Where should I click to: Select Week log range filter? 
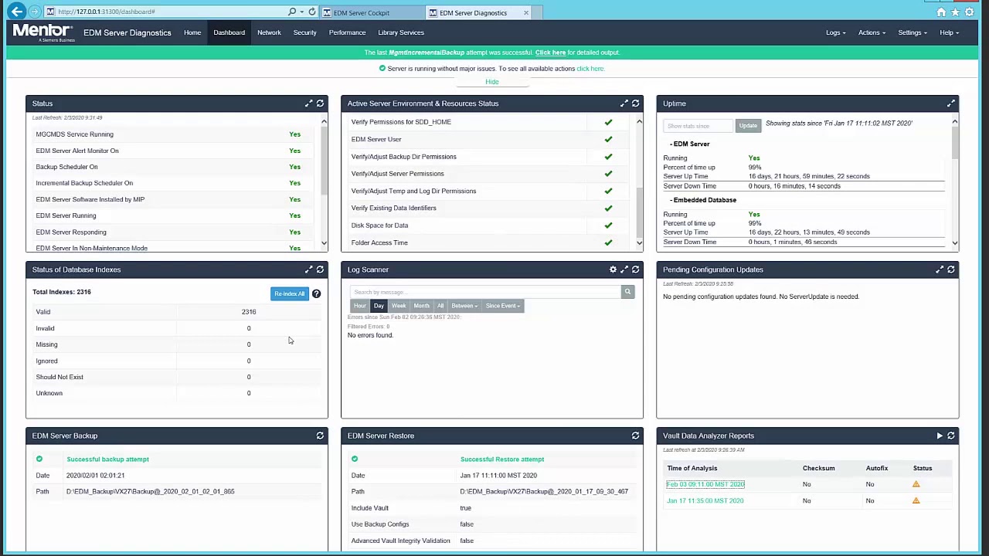pyautogui.click(x=399, y=306)
